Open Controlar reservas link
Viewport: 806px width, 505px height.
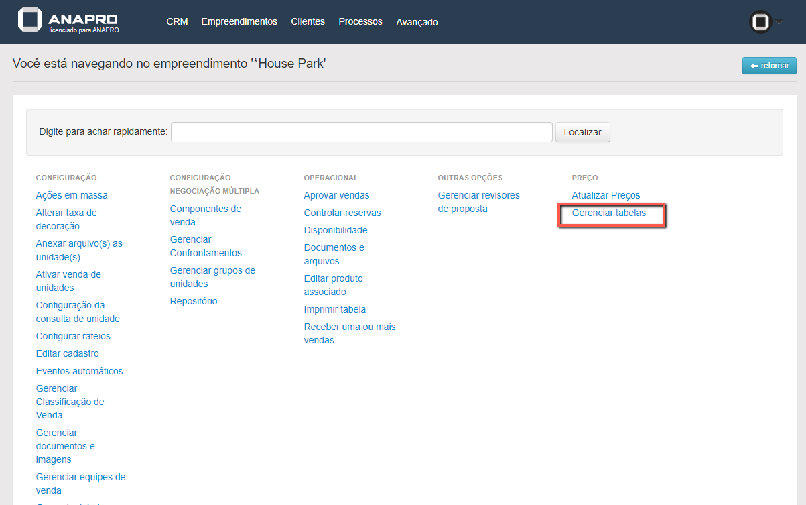point(342,213)
